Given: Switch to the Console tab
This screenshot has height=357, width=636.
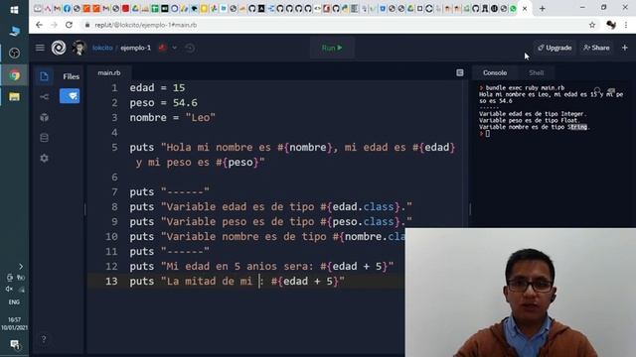Looking at the screenshot, I should pos(495,72).
